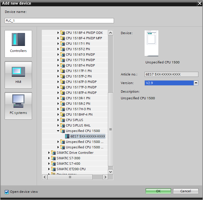Click the vertical scrollbar thumb in device tree
Image resolution: width=203 pixels, height=200 pixels.
[111, 129]
